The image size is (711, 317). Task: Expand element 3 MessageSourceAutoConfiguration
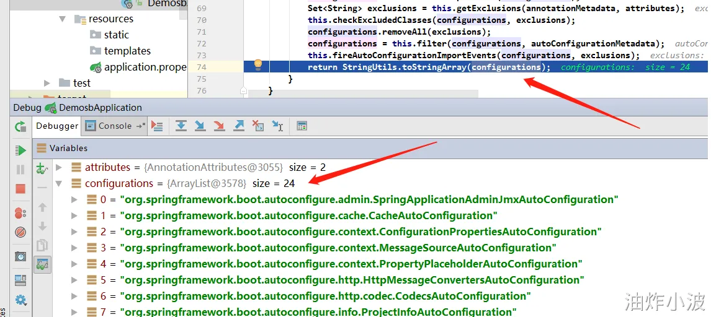click(74, 248)
